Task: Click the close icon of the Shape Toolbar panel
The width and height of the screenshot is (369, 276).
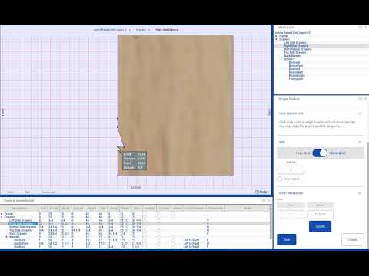Action: [x=366, y=99]
